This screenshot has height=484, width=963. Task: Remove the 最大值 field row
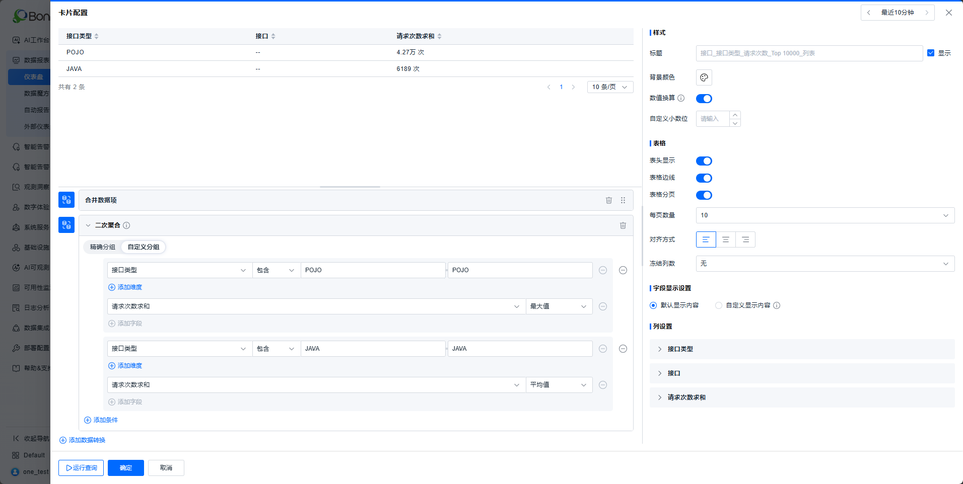click(x=603, y=306)
